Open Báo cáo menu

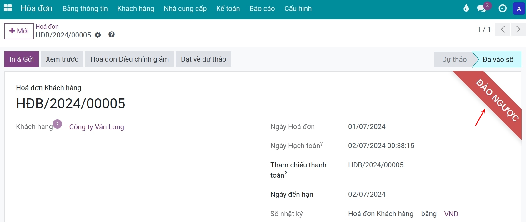click(262, 9)
